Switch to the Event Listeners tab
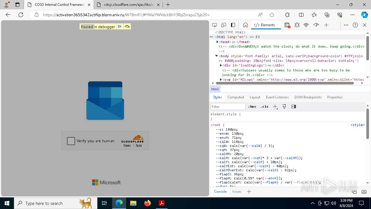This screenshot has width=371, height=209. click(277, 97)
